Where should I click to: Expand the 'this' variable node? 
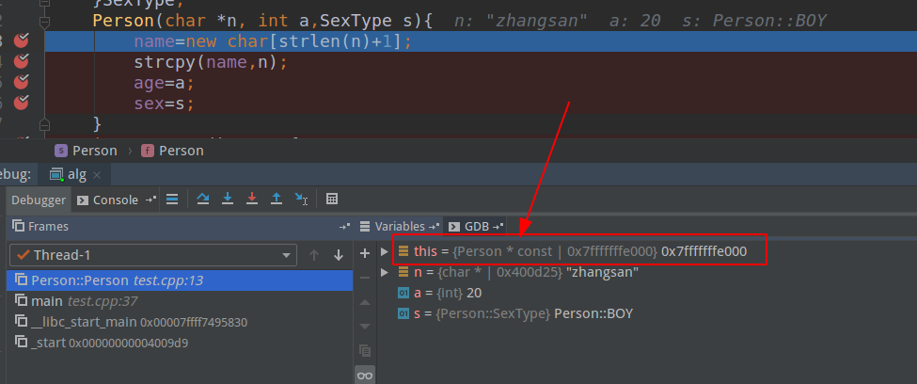[x=384, y=251]
